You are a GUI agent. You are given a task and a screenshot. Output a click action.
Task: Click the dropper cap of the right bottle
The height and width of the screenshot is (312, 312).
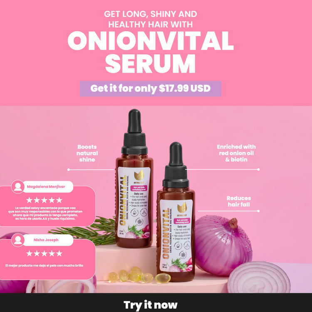(176, 165)
